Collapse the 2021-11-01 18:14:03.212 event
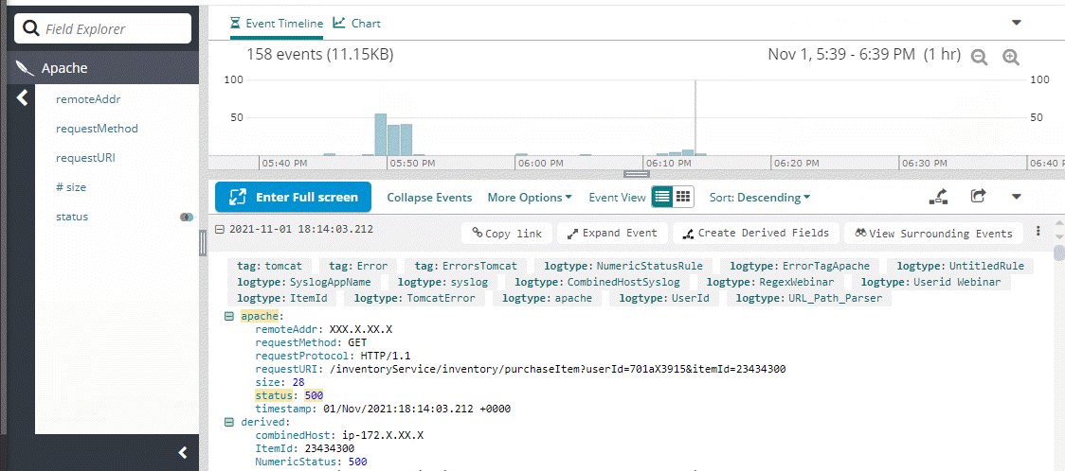1065x471 pixels. (220, 229)
